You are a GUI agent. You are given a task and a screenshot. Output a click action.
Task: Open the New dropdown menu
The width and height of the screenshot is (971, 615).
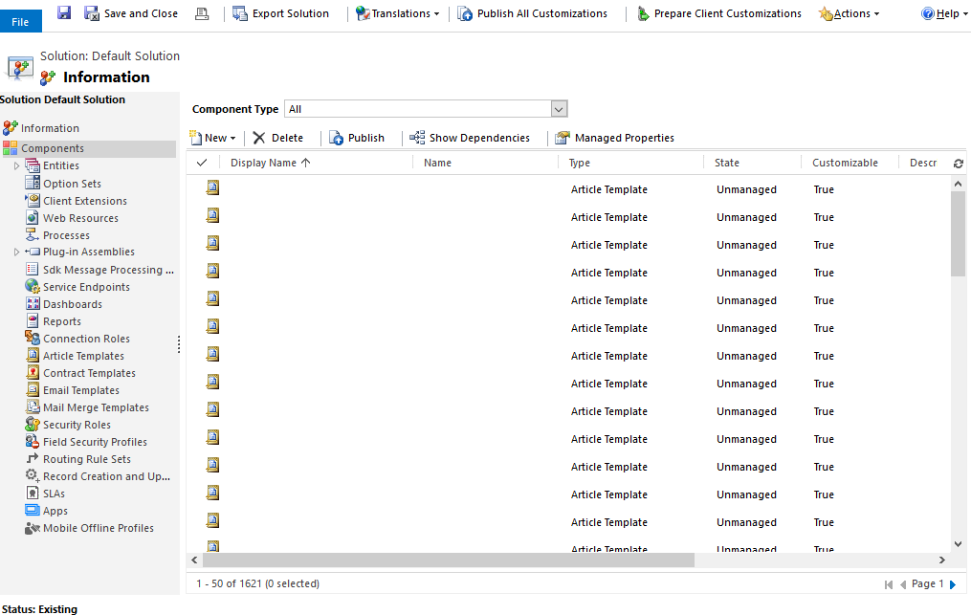(213, 138)
